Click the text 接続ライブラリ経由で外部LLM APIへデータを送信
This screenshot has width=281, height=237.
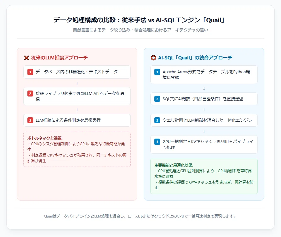[80, 96]
